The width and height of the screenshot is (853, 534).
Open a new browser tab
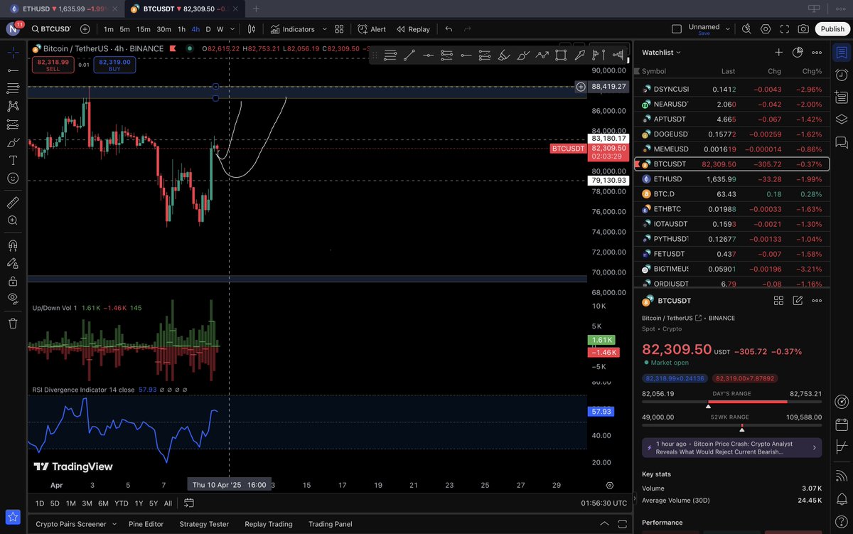coord(256,9)
